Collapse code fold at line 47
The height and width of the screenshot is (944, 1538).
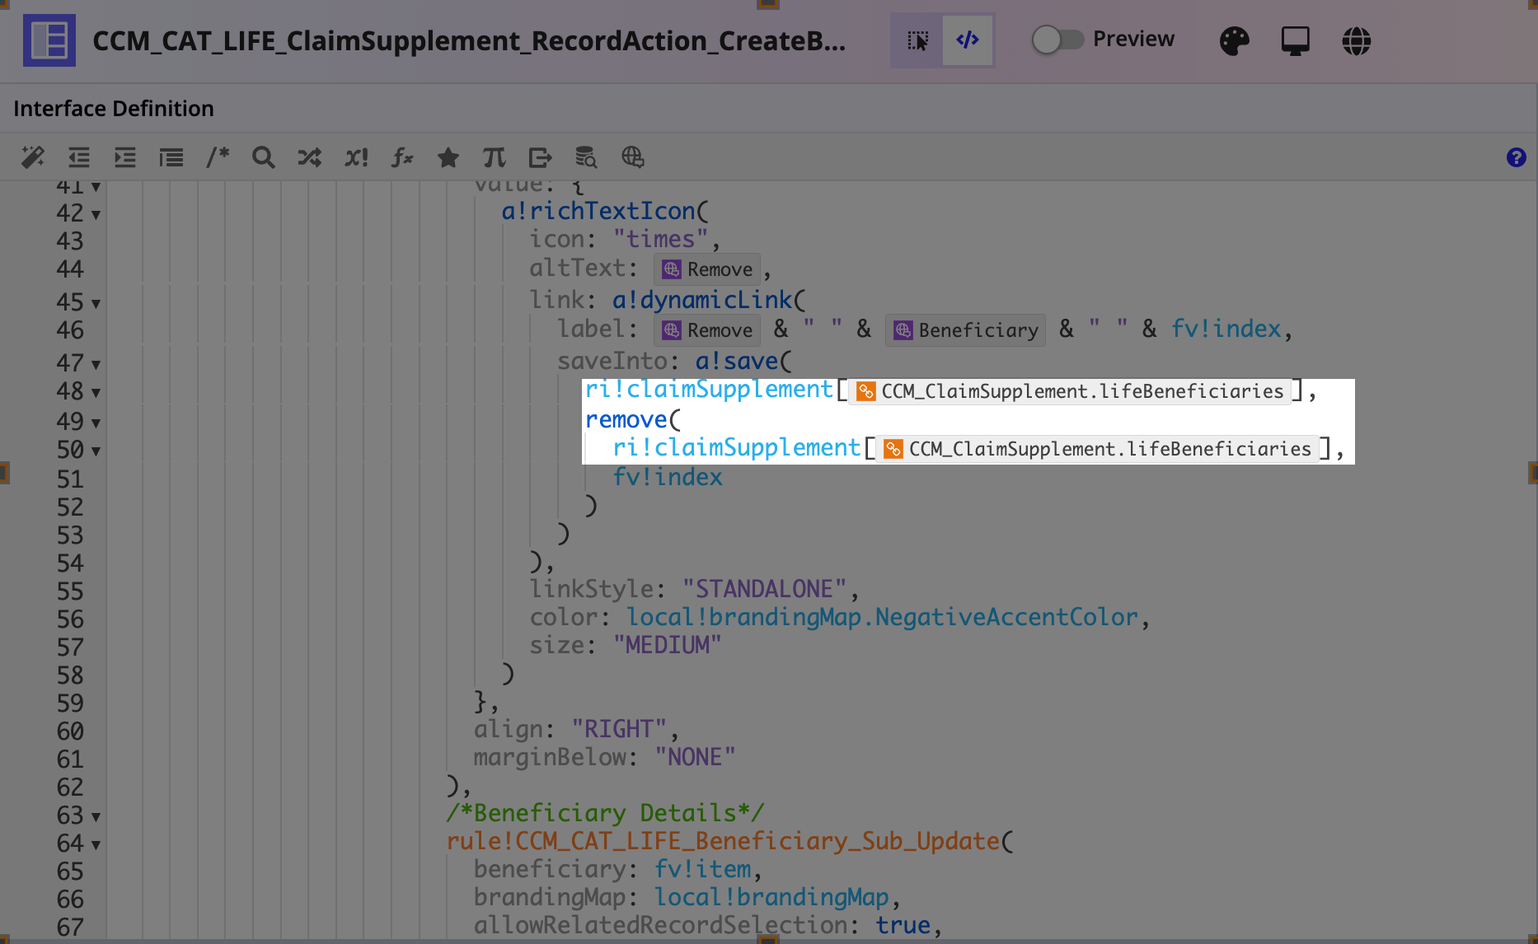tap(96, 365)
